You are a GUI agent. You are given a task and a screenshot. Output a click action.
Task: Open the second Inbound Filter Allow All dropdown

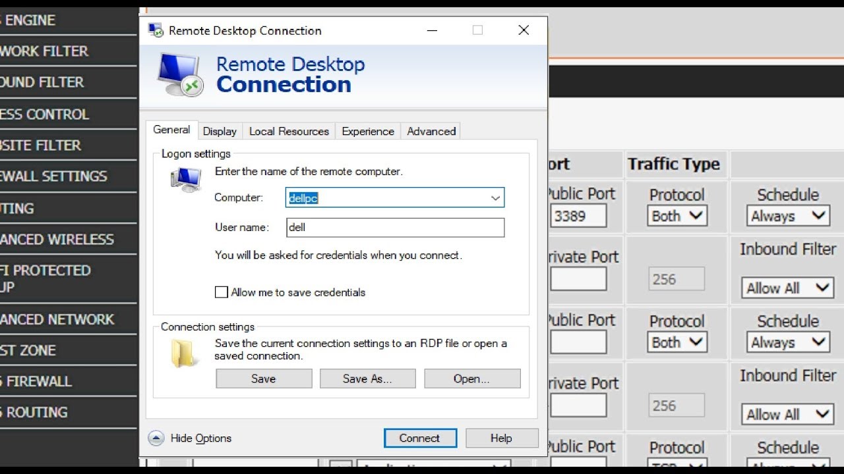coord(788,414)
